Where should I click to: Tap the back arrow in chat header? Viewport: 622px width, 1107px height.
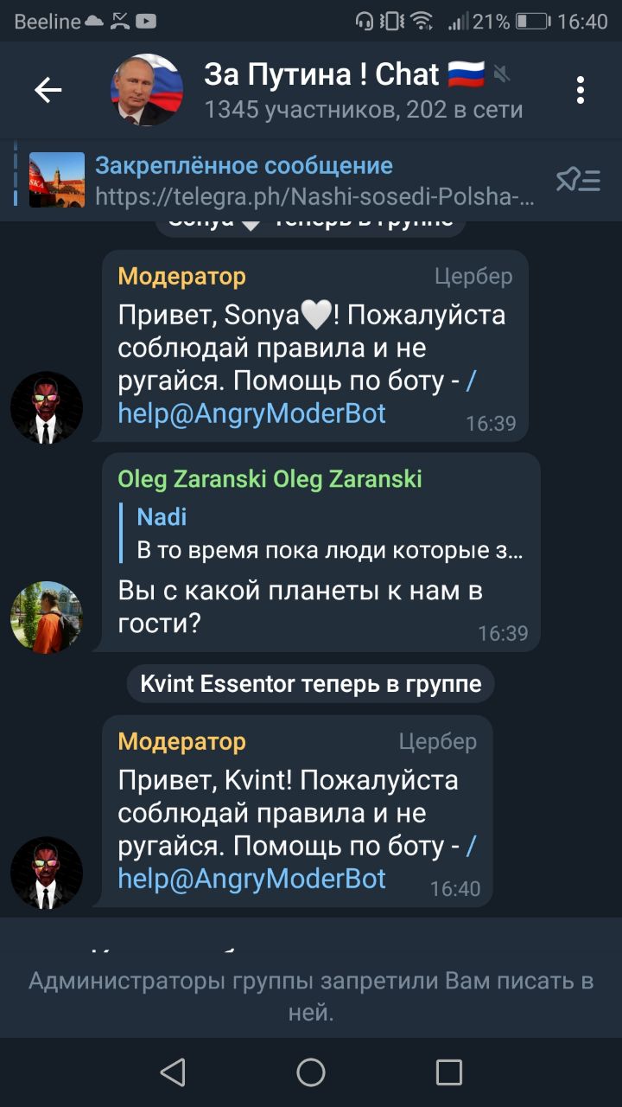coord(48,90)
